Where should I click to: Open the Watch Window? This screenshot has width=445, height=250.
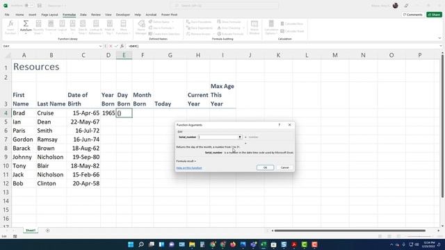(x=254, y=28)
